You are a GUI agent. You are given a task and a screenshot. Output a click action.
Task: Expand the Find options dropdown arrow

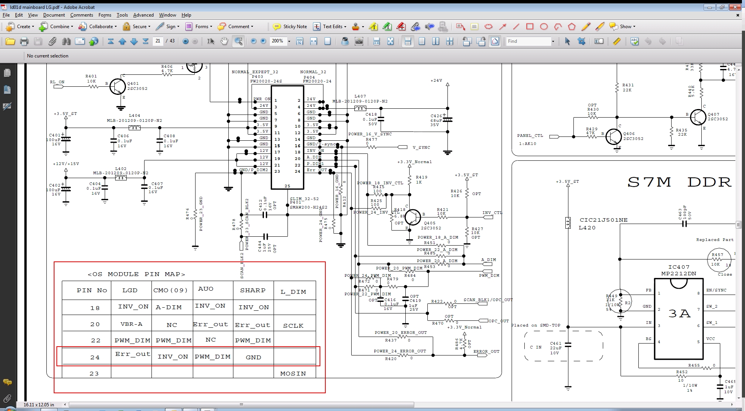click(x=553, y=41)
